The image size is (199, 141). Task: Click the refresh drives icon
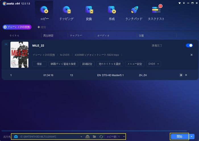point(101,136)
